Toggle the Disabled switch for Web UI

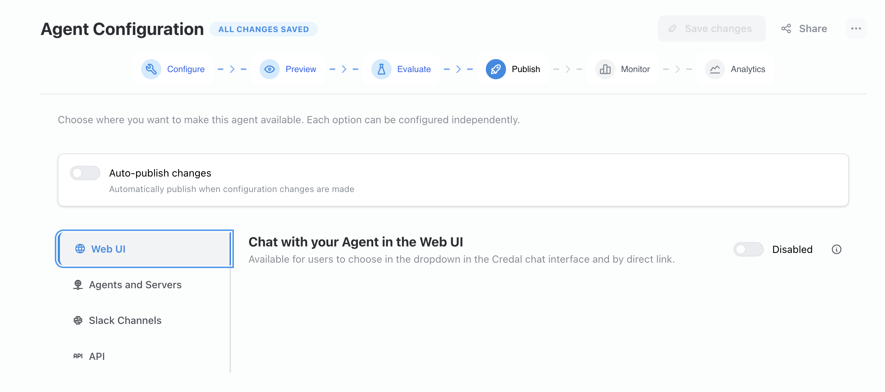coord(748,249)
